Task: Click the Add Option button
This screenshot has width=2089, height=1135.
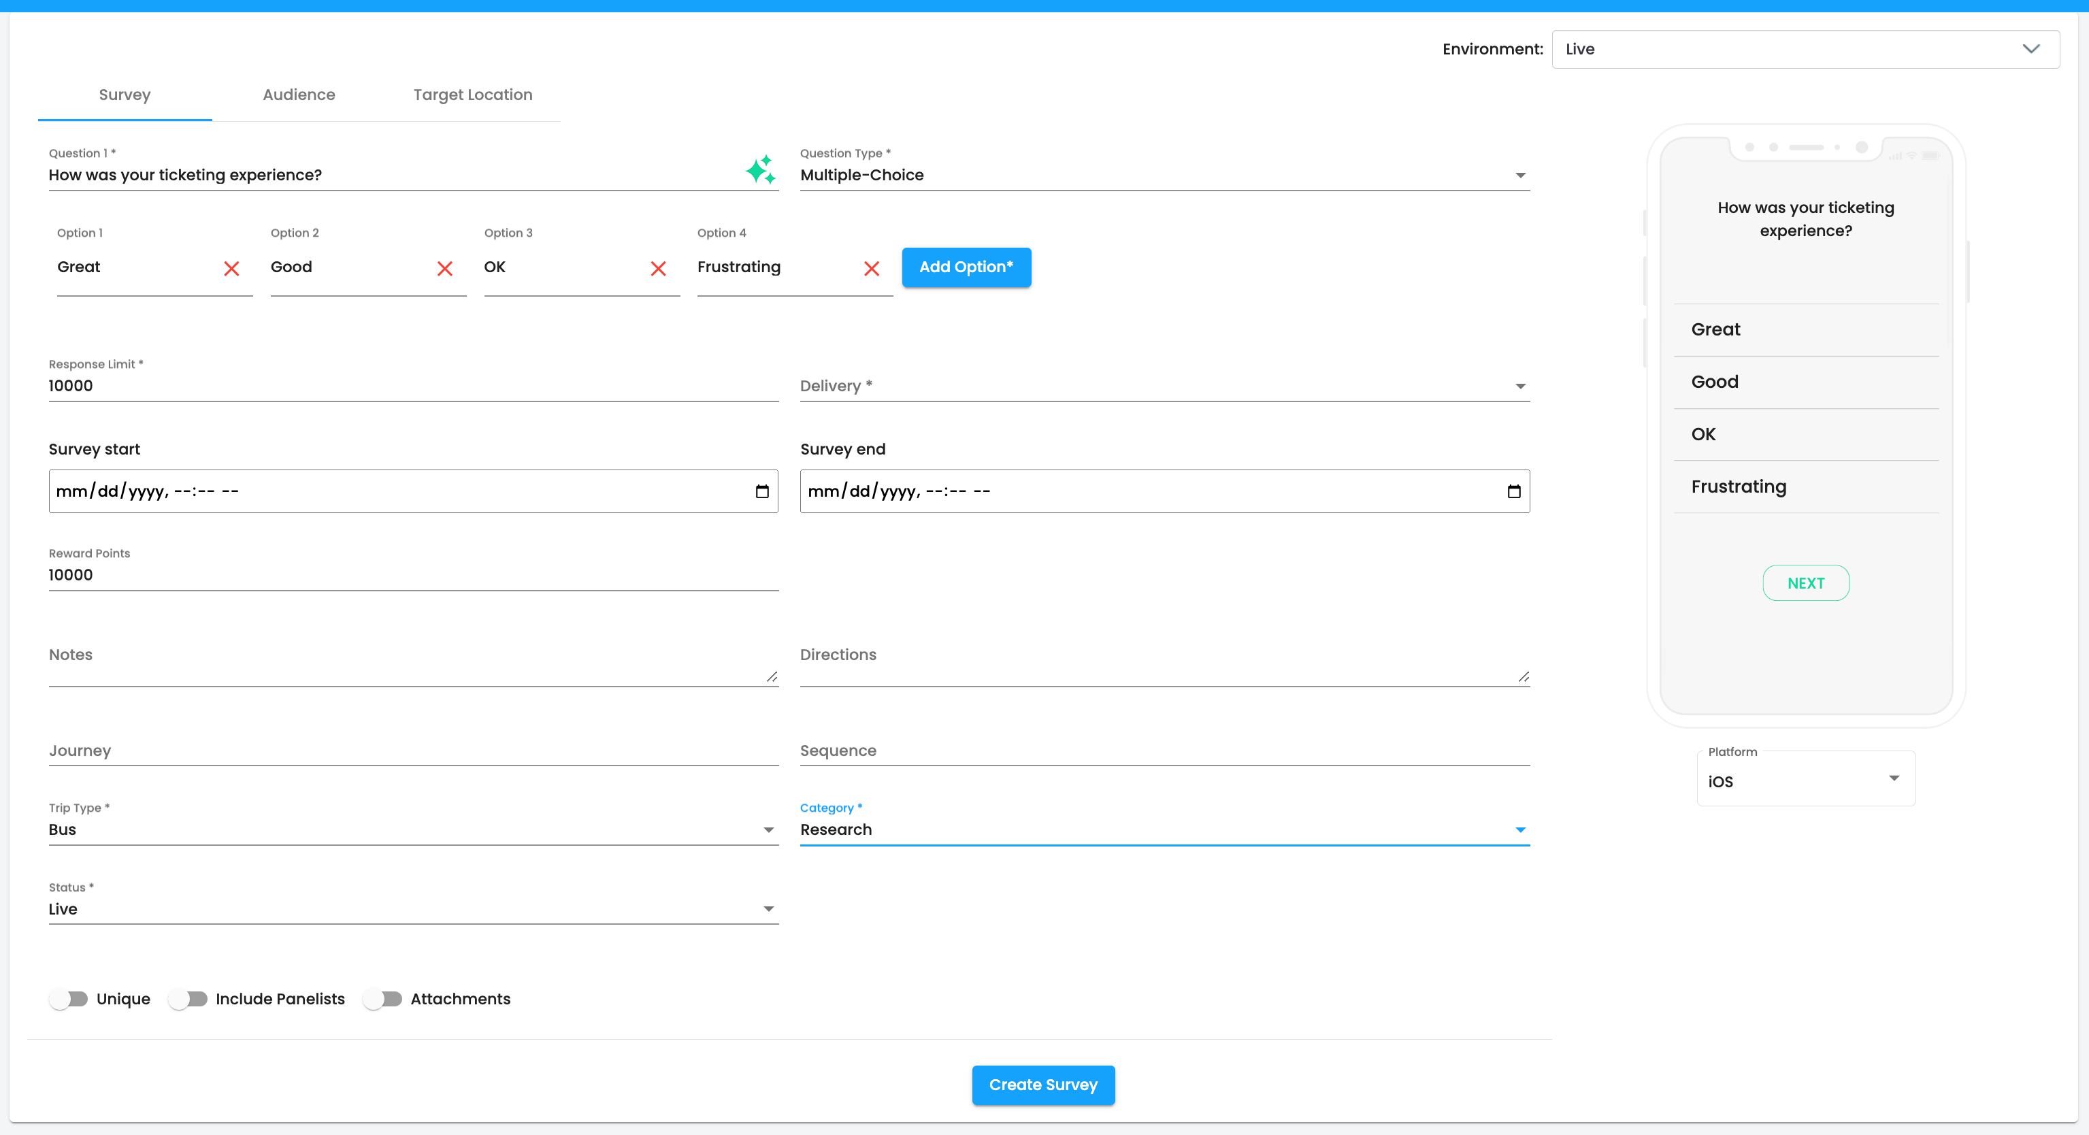Action: (965, 267)
